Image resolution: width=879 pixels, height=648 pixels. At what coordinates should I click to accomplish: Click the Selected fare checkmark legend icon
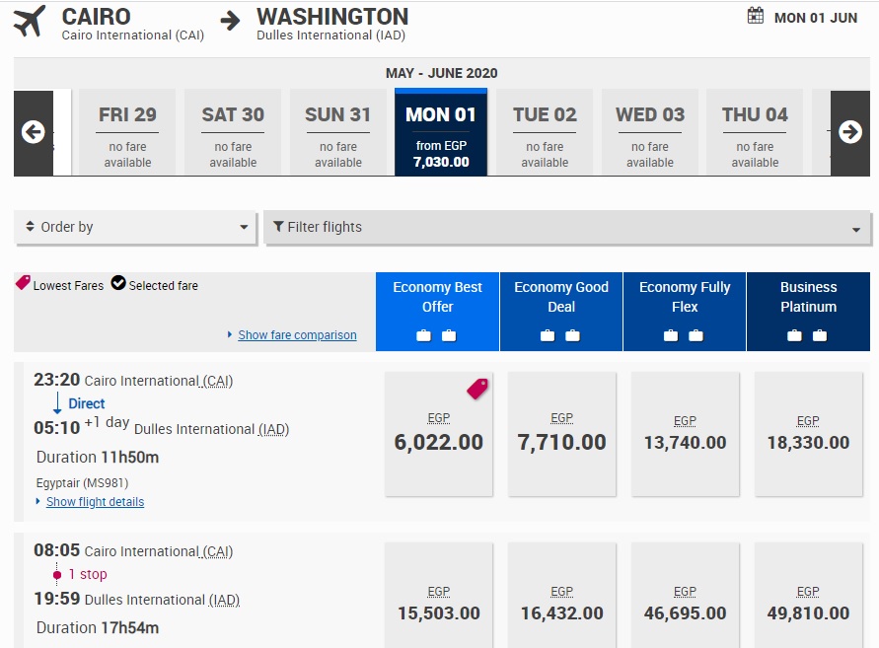click(x=118, y=284)
